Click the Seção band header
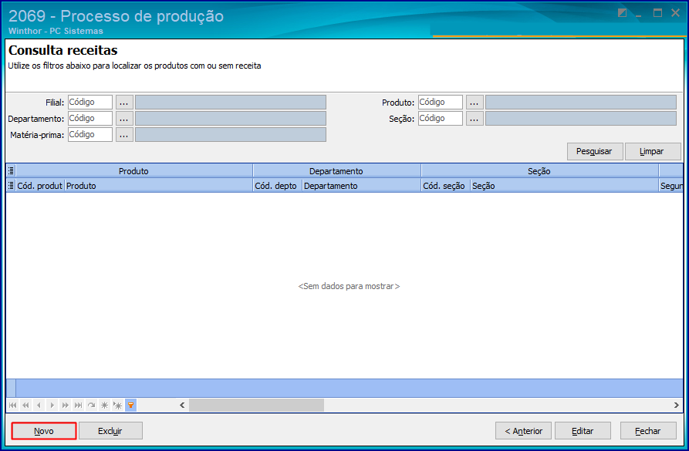689x451 pixels. pos(539,171)
